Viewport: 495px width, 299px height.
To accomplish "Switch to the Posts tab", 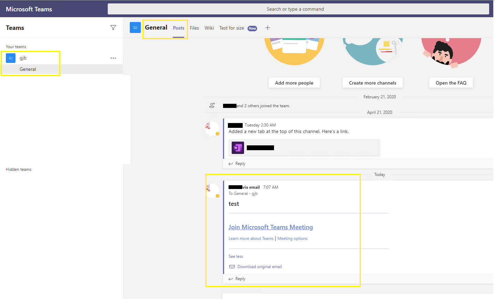I will 179,28.
